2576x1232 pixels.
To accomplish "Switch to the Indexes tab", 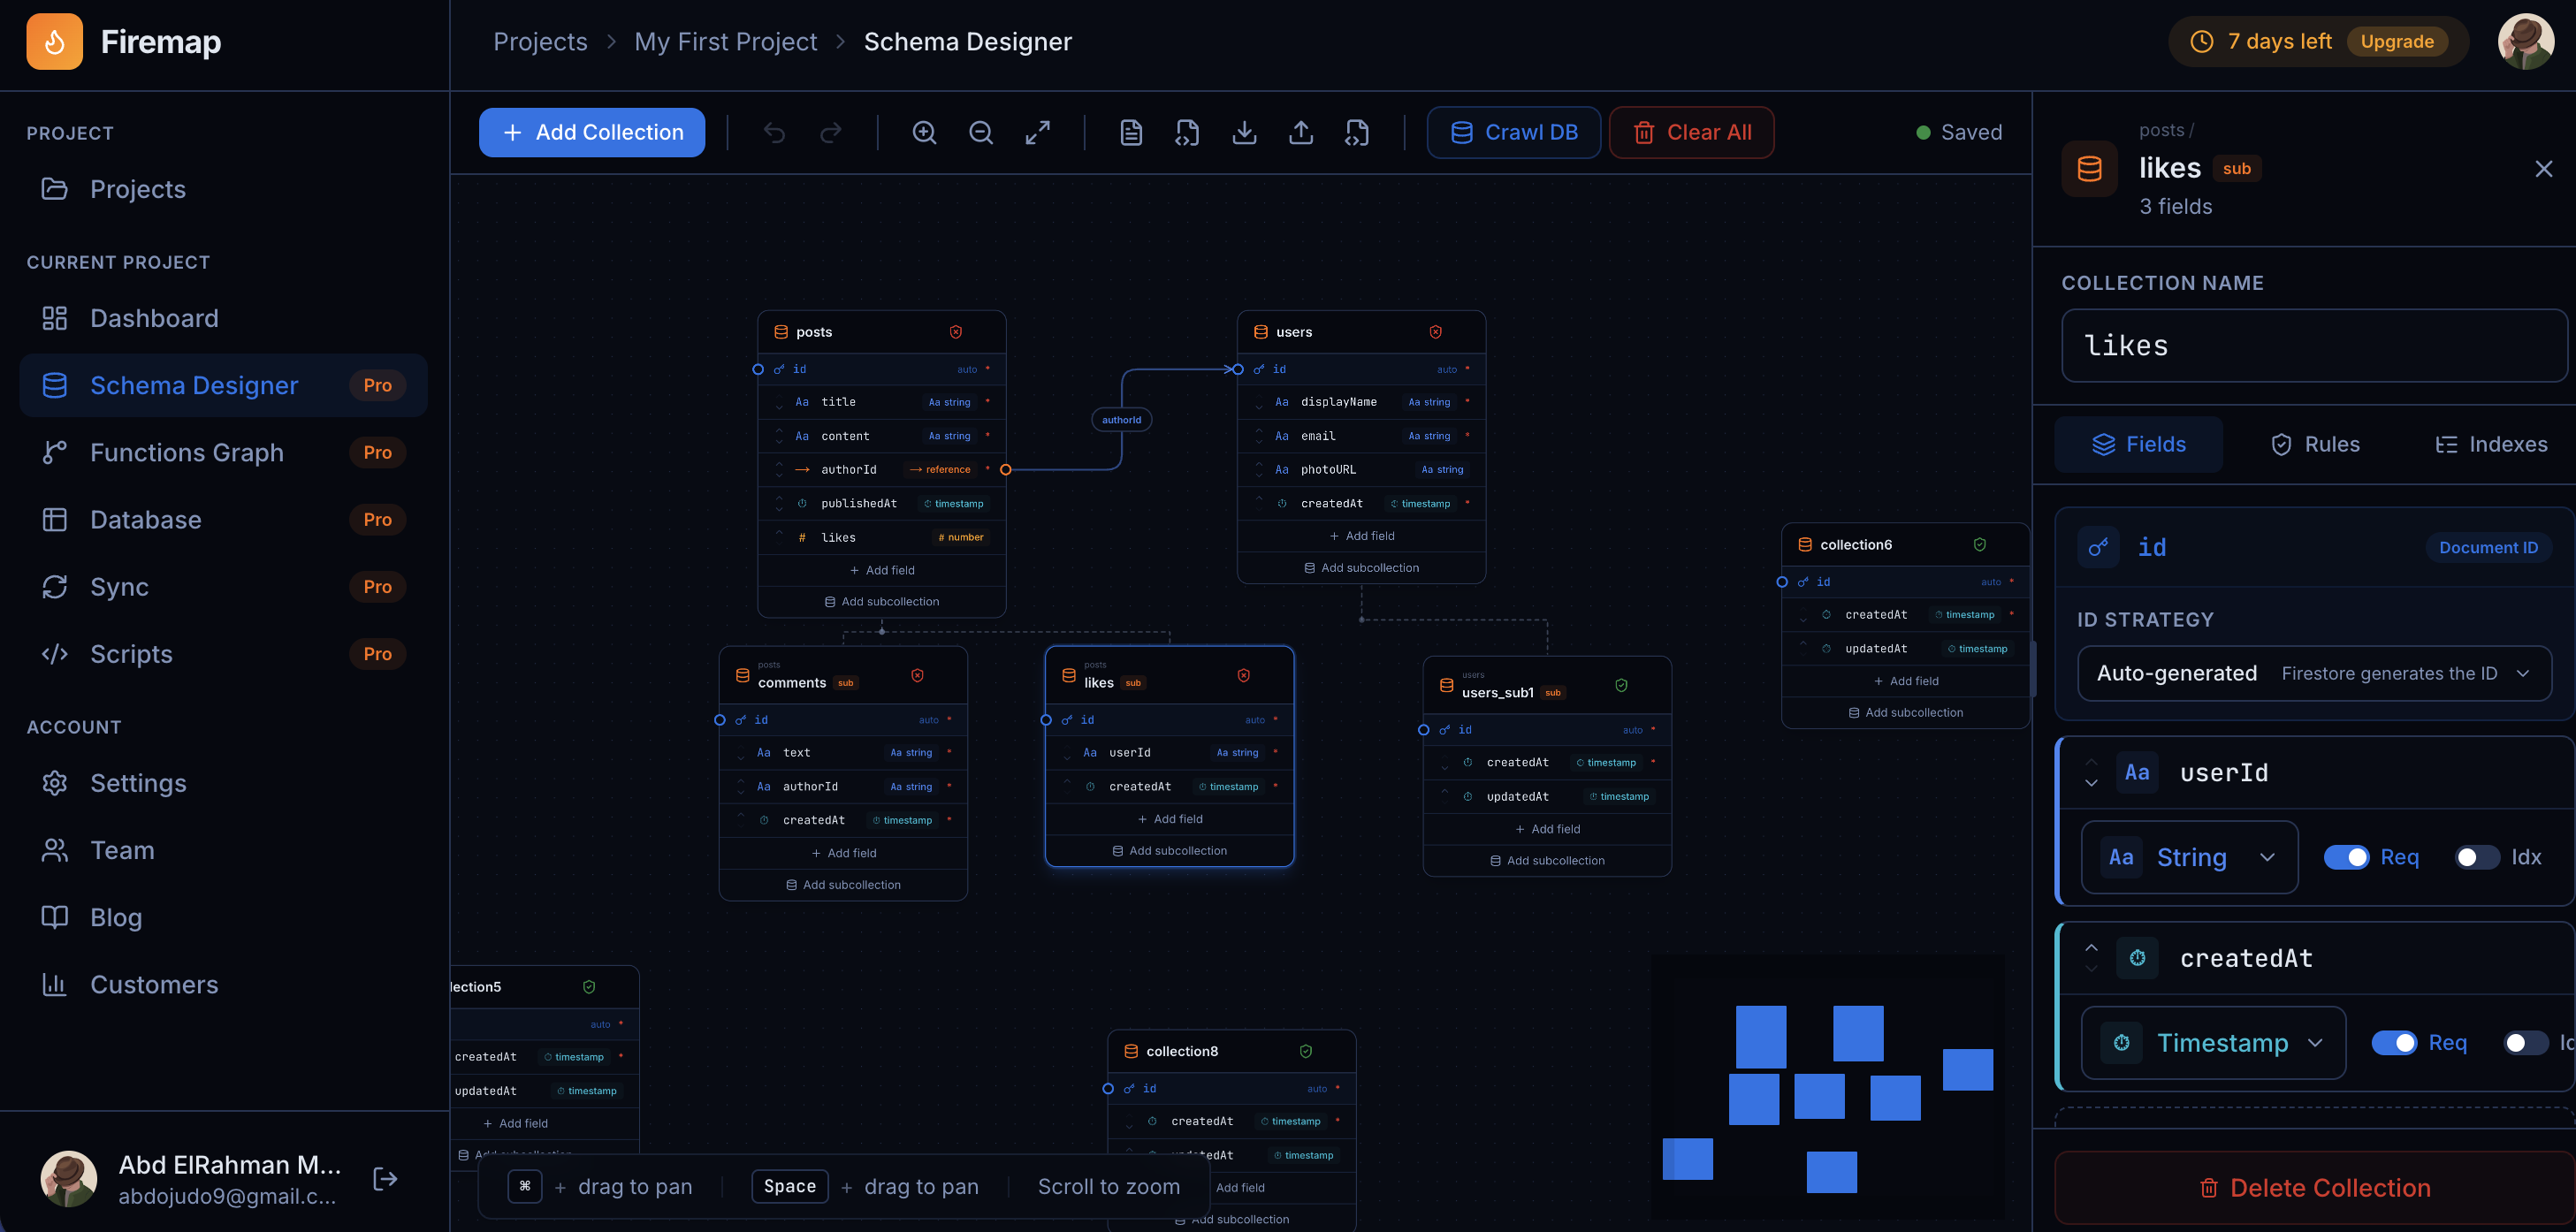I will pos(2490,444).
